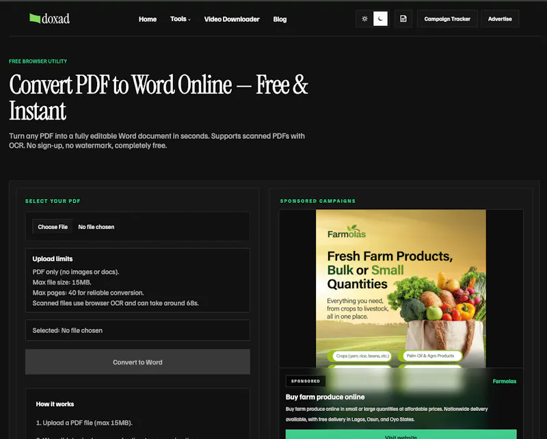Click 'FREE BROWSER UTILITY' label
The height and width of the screenshot is (439, 547).
click(x=38, y=62)
